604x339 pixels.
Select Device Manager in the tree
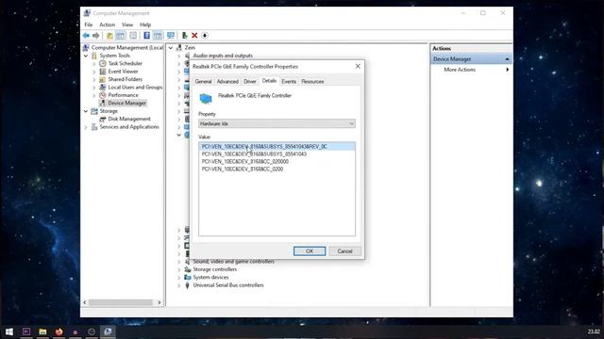coord(126,103)
